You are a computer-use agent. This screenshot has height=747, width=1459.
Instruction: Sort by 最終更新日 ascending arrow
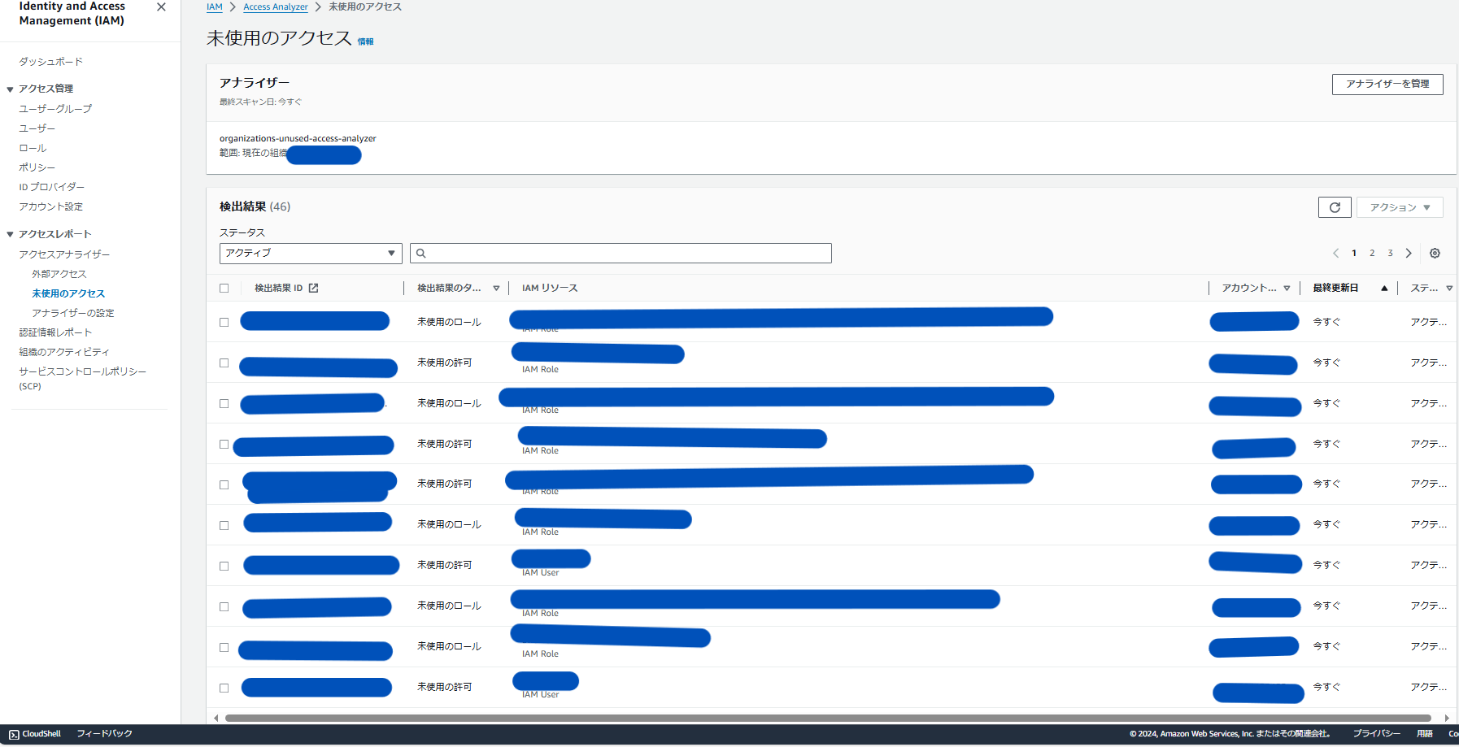tap(1384, 288)
